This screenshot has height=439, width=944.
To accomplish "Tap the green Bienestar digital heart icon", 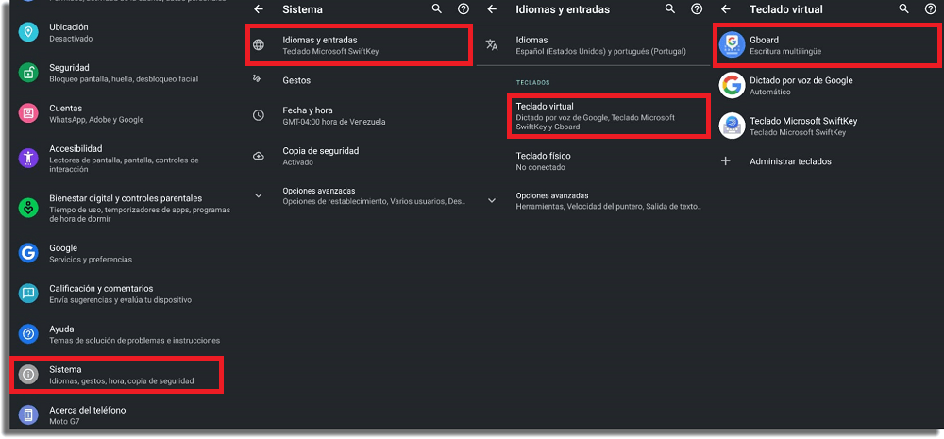I will coord(28,208).
